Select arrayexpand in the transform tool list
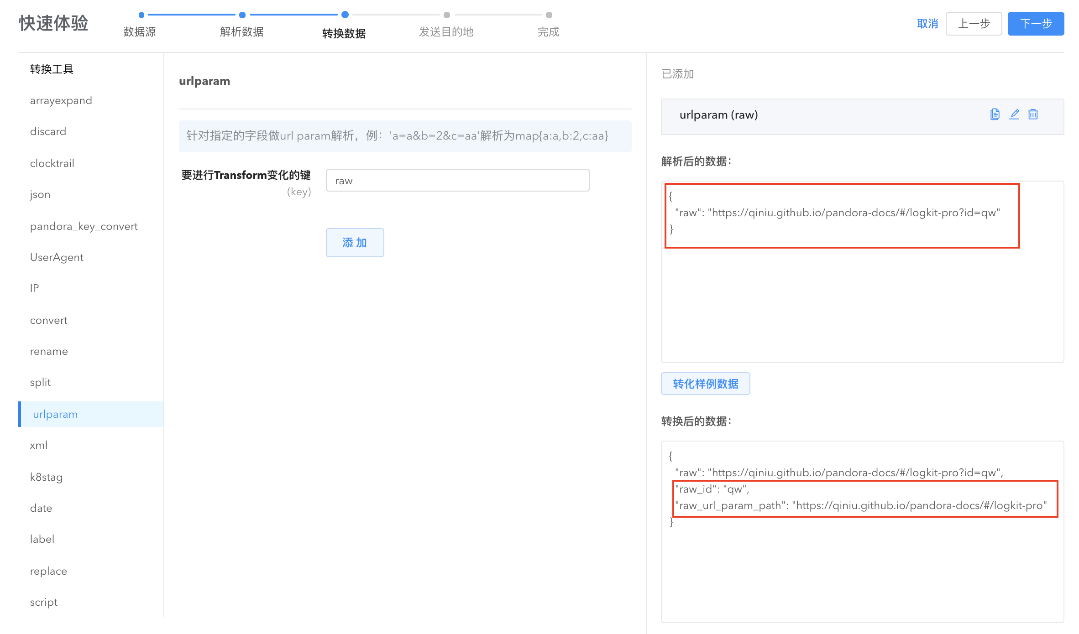 [61, 100]
